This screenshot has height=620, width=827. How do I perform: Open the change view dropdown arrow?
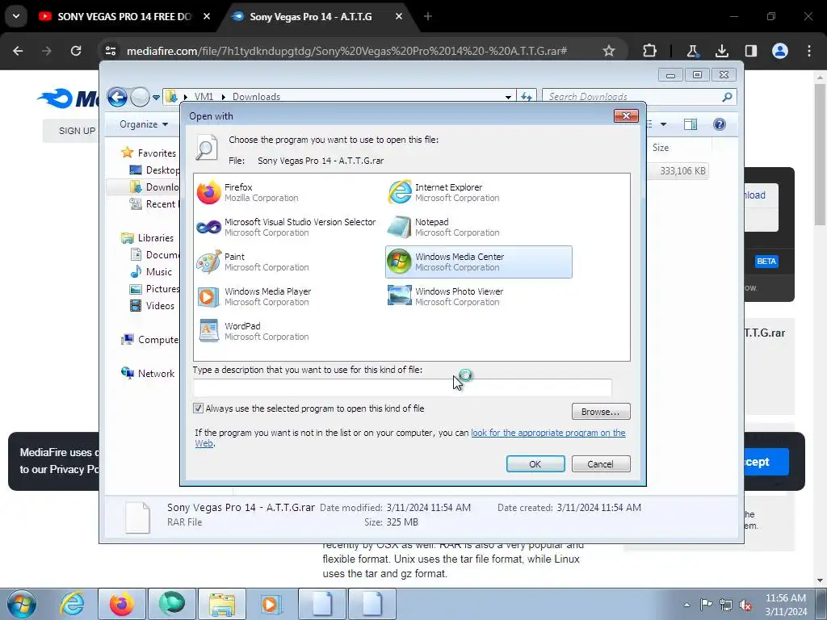point(664,124)
